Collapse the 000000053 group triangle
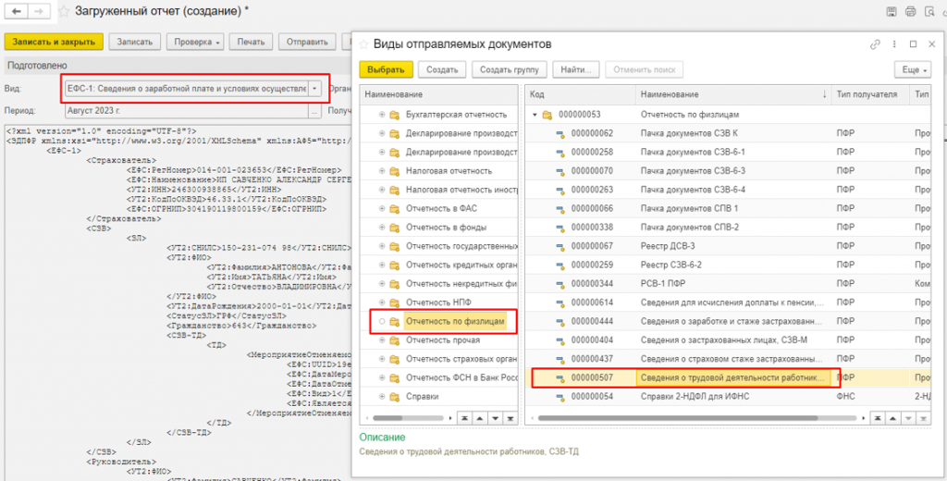Viewport: 947px width, 481px height. [x=535, y=115]
